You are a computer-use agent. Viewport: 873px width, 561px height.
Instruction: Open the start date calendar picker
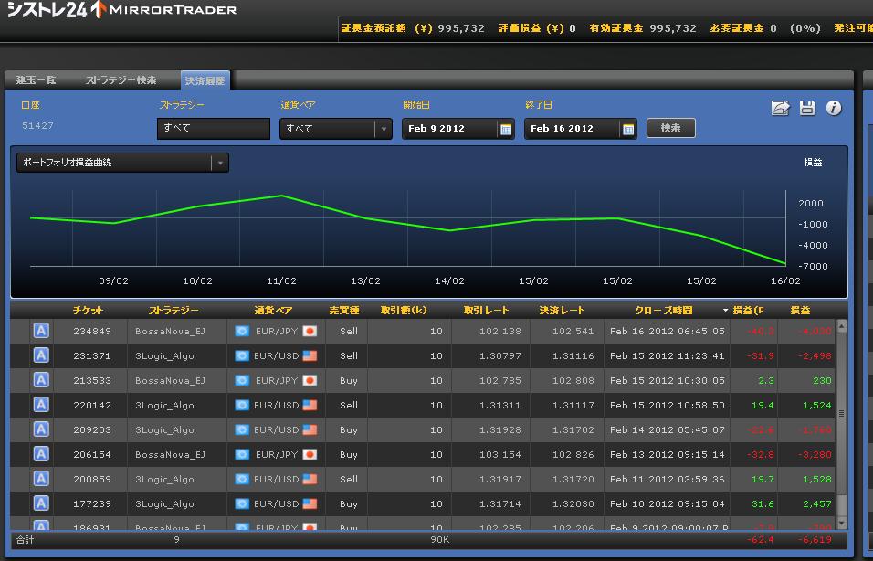click(x=506, y=129)
